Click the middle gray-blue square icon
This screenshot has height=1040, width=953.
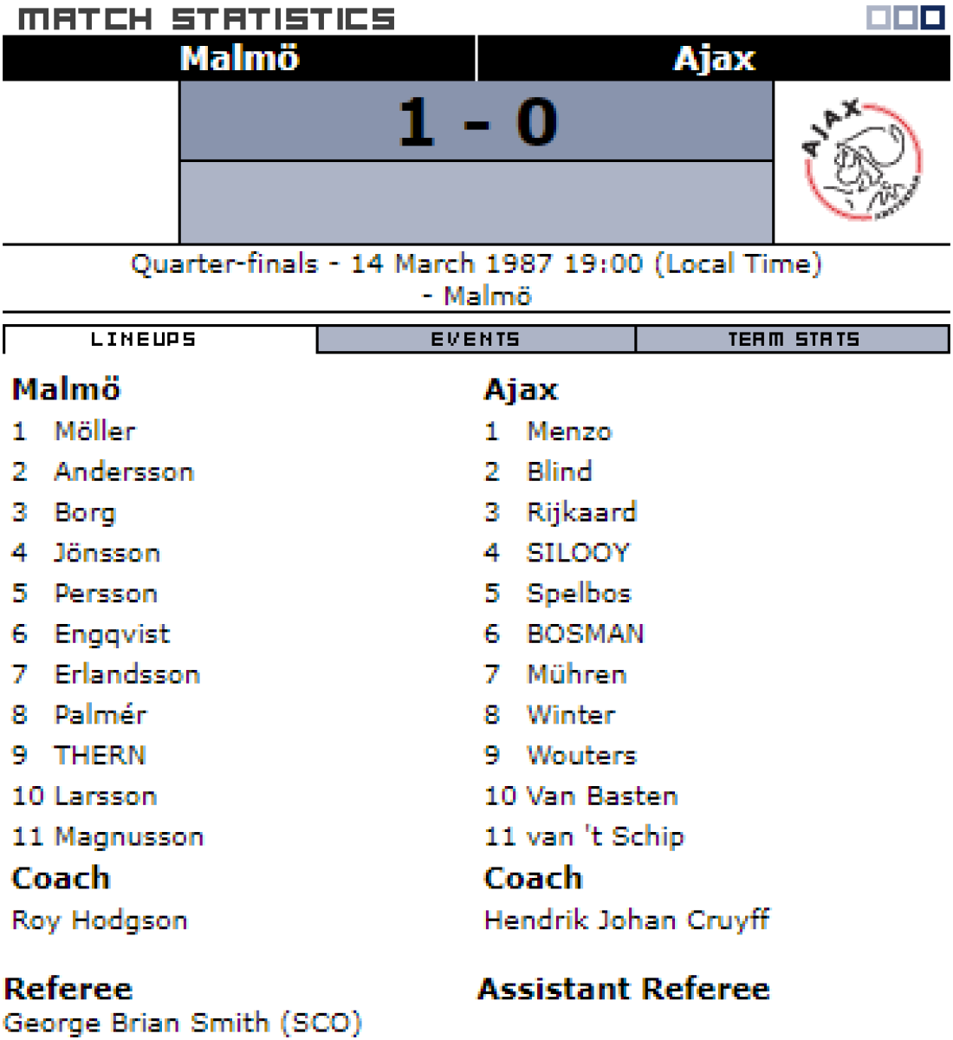[905, 17]
